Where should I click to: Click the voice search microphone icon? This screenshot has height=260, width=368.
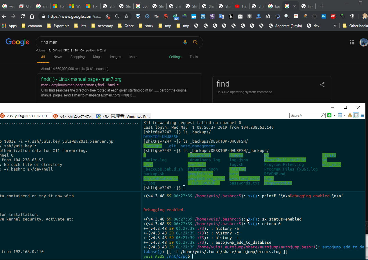[185, 42]
